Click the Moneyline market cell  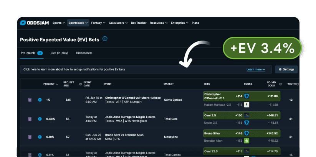[x=171, y=137]
